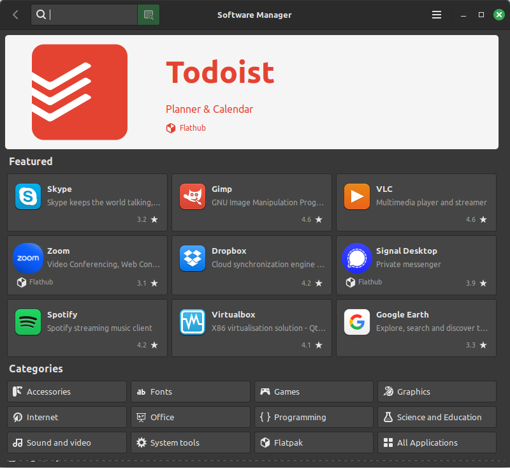Click the Zoom app icon

[28, 258]
